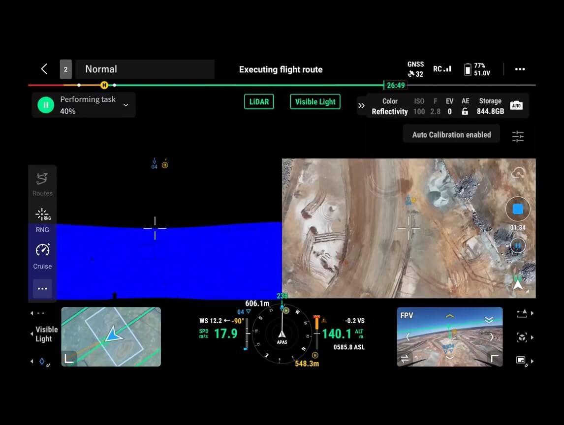
Task: Click the Color Reflectivity setting
Action: 389,106
